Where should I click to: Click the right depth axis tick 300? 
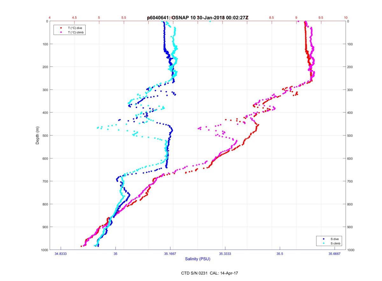[x=350, y=90]
